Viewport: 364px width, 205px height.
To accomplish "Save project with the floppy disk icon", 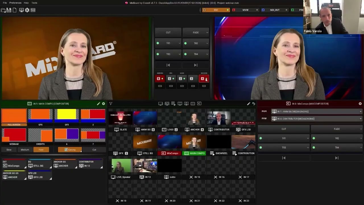I will [9, 10].
